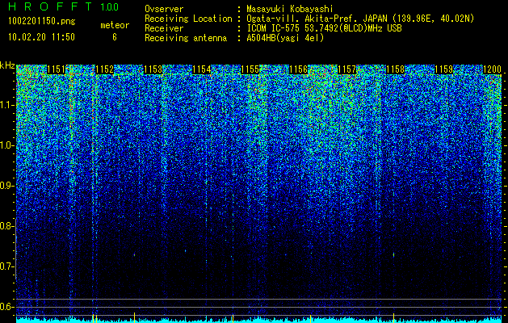Click the HROFFT title text

tap(51, 6)
